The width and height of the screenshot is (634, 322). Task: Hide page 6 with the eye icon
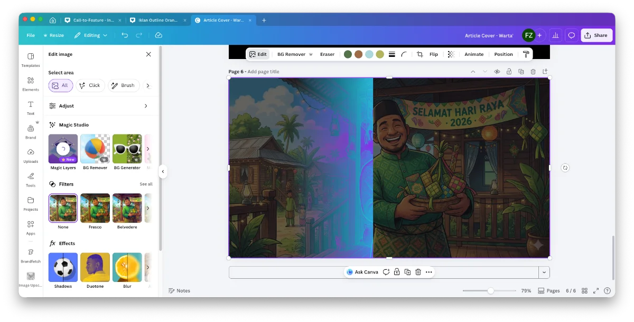(x=497, y=72)
